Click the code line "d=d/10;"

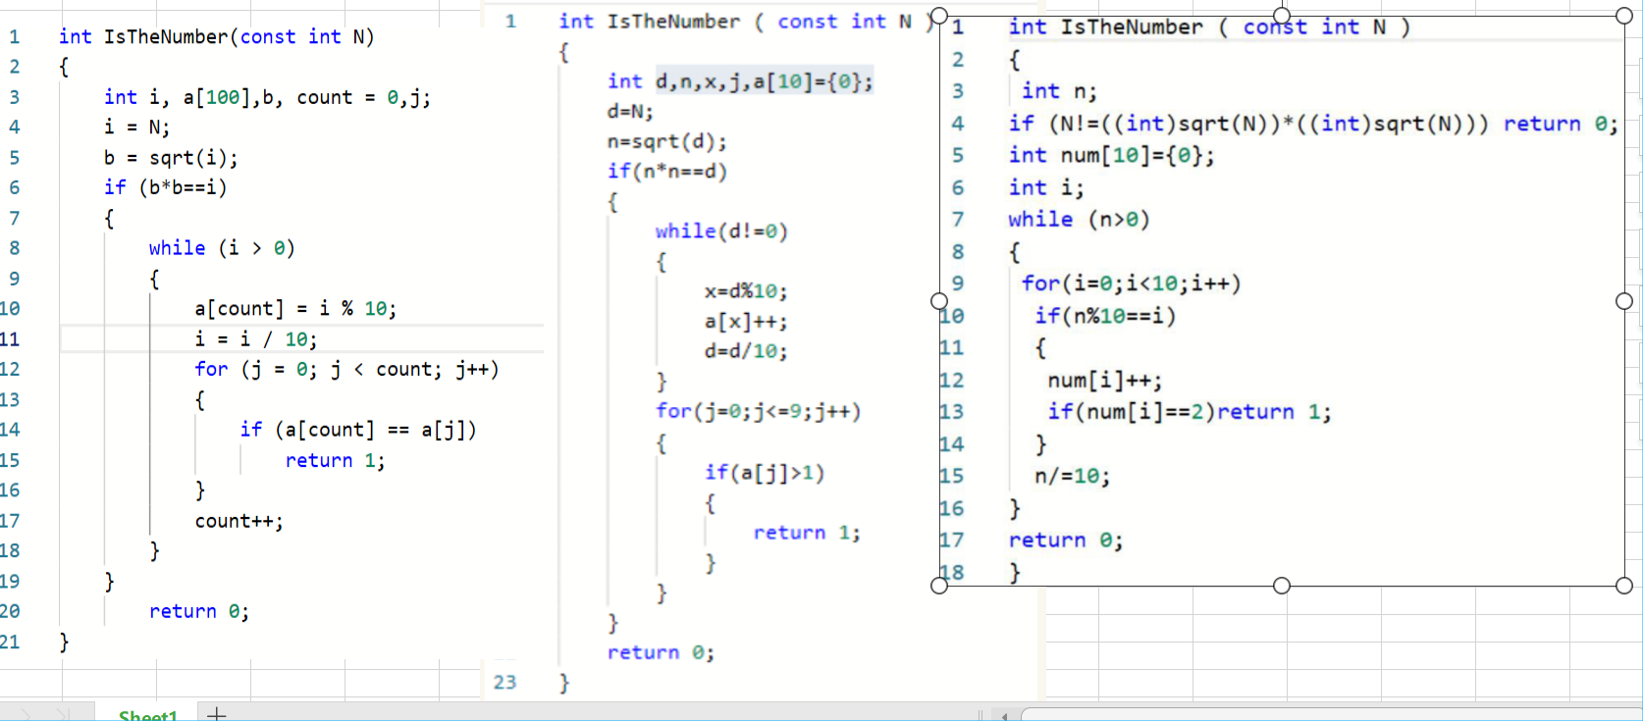[x=746, y=351]
